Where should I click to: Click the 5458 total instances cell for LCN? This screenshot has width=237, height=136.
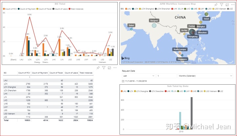[x=91, y=84]
